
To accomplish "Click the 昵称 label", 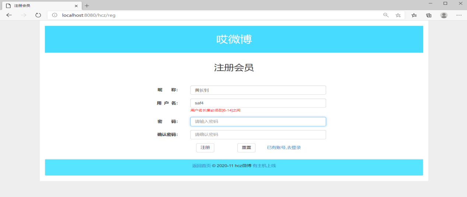I will 167,90.
